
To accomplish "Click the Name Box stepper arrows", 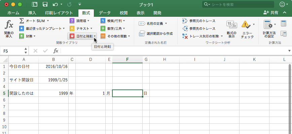I will click(x=26, y=51).
